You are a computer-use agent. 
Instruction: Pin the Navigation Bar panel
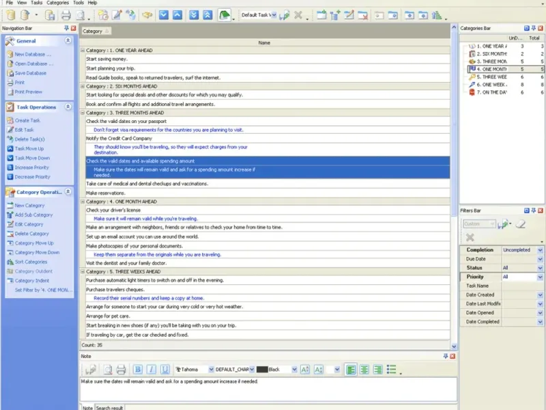(x=66, y=28)
